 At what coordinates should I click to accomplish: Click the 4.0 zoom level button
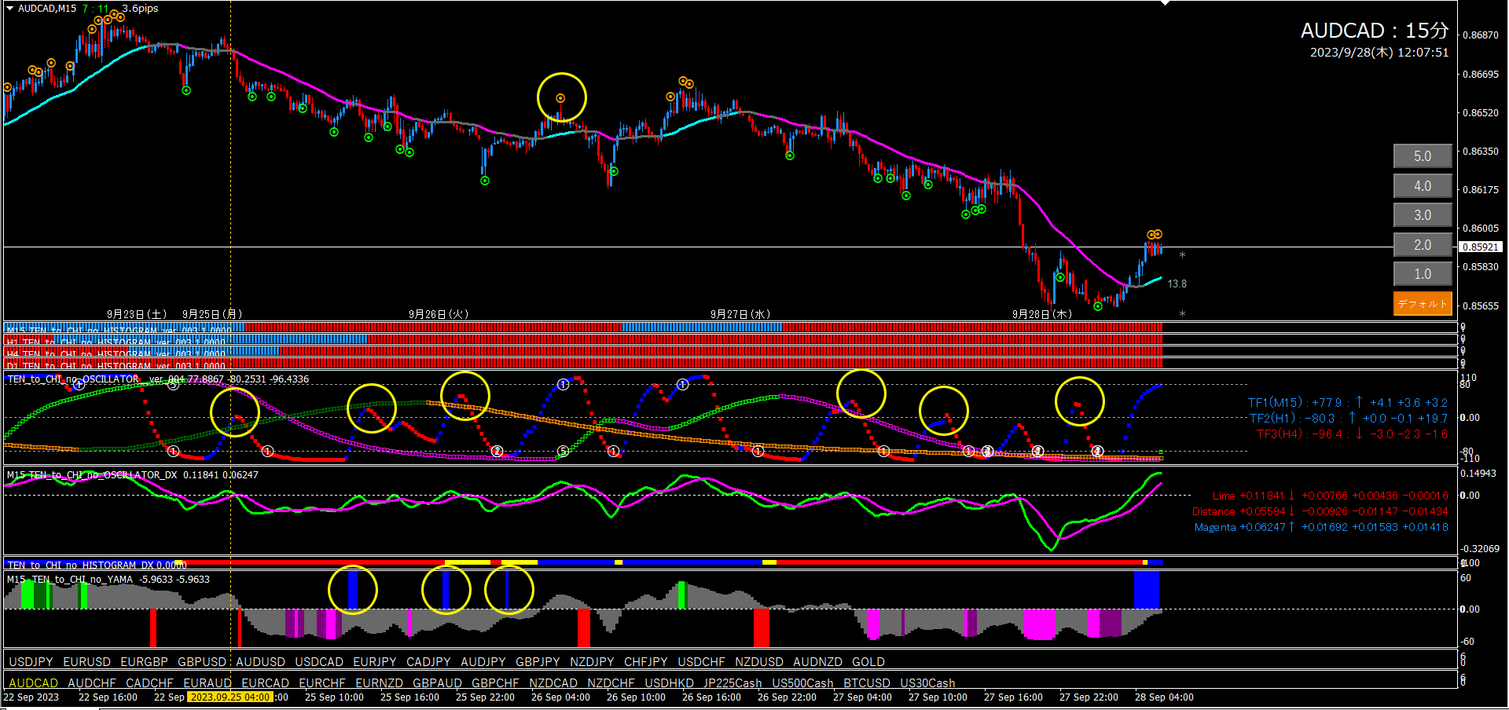[1423, 186]
